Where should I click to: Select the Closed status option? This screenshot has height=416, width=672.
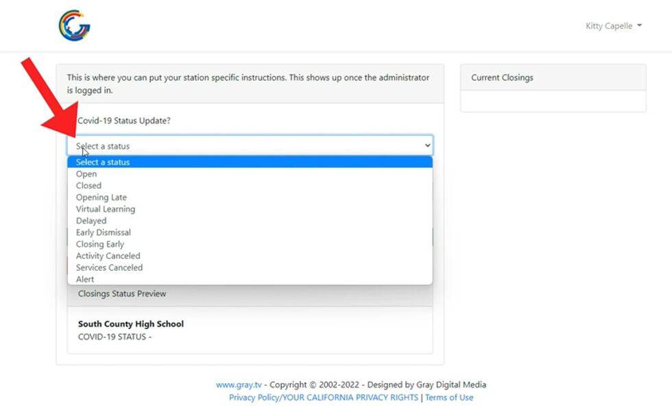point(88,186)
